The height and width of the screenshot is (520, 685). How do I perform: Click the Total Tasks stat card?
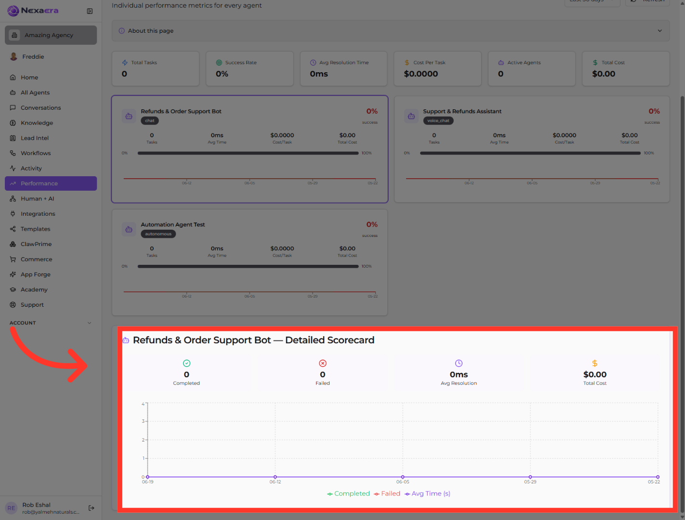(156, 69)
